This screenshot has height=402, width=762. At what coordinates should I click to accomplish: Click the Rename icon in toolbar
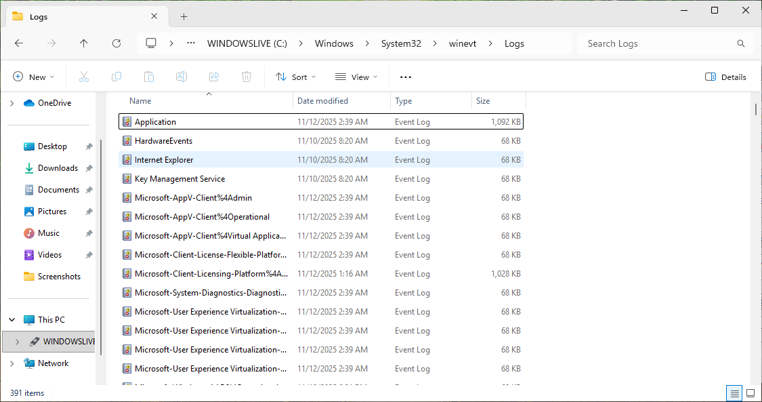[182, 77]
